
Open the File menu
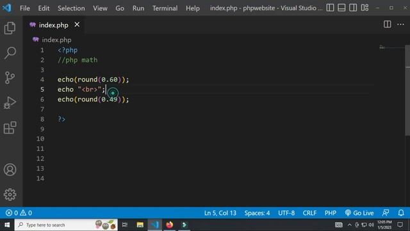click(x=25, y=8)
